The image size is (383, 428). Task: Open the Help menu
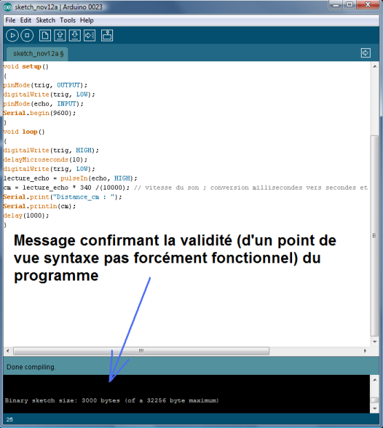click(x=87, y=20)
